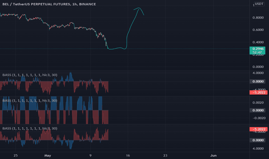Viewport: 269px width, 159px height.
Task: Click the second BASS indicator legend label
Action: tap(30, 101)
